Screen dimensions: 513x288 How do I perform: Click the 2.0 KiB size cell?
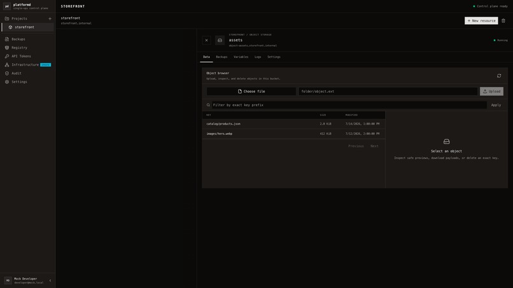(325, 124)
